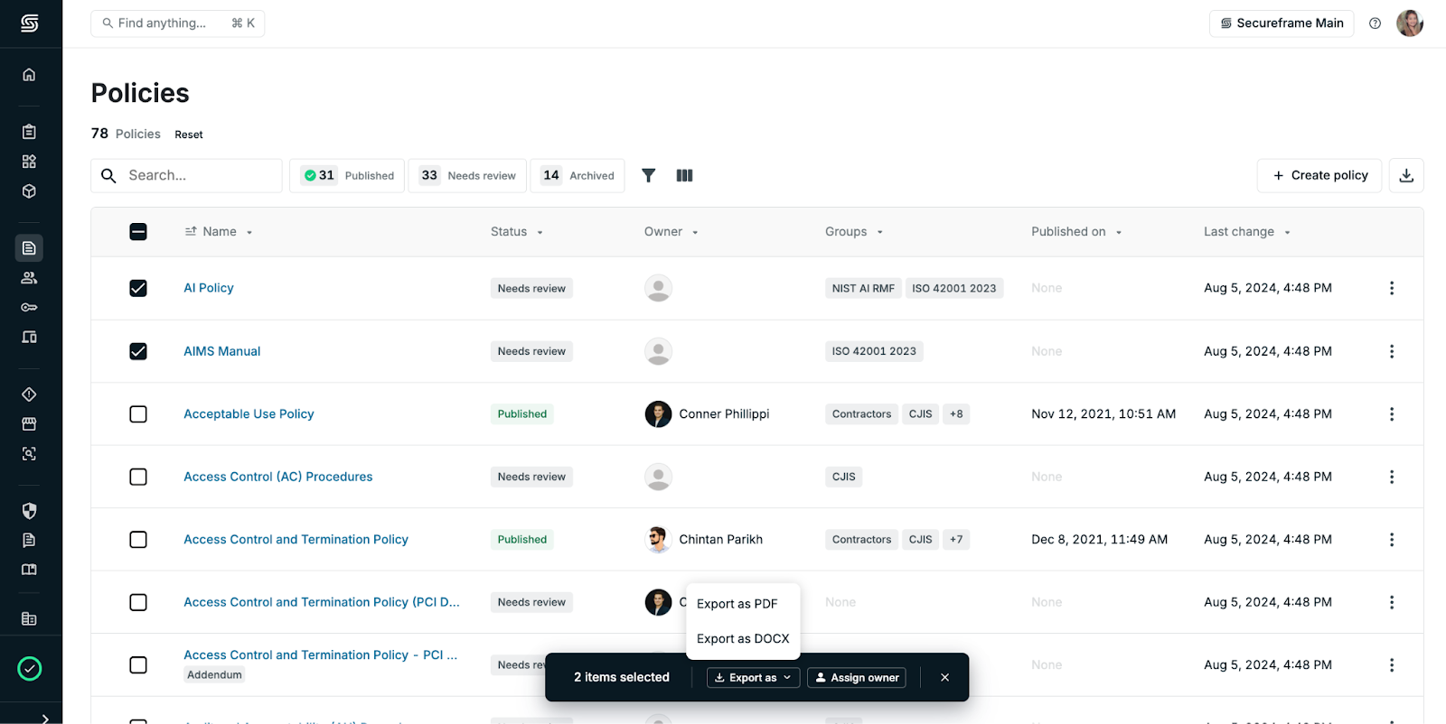Viewport: 1446px width, 724px height.
Task: Open the Secureframe Main workspace switcher
Action: point(1282,23)
